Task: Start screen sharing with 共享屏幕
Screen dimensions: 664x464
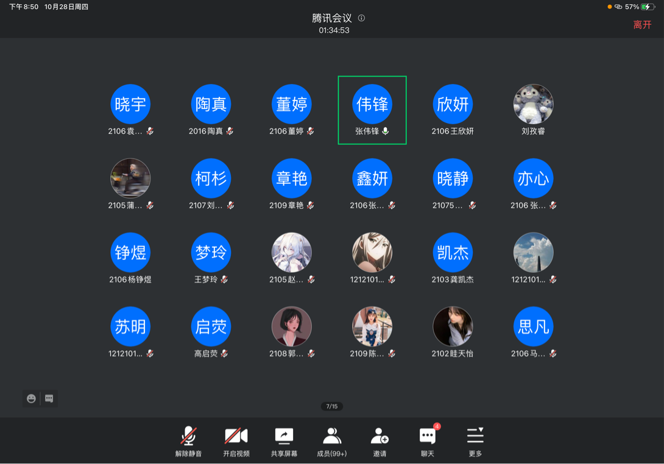Action: point(284,440)
